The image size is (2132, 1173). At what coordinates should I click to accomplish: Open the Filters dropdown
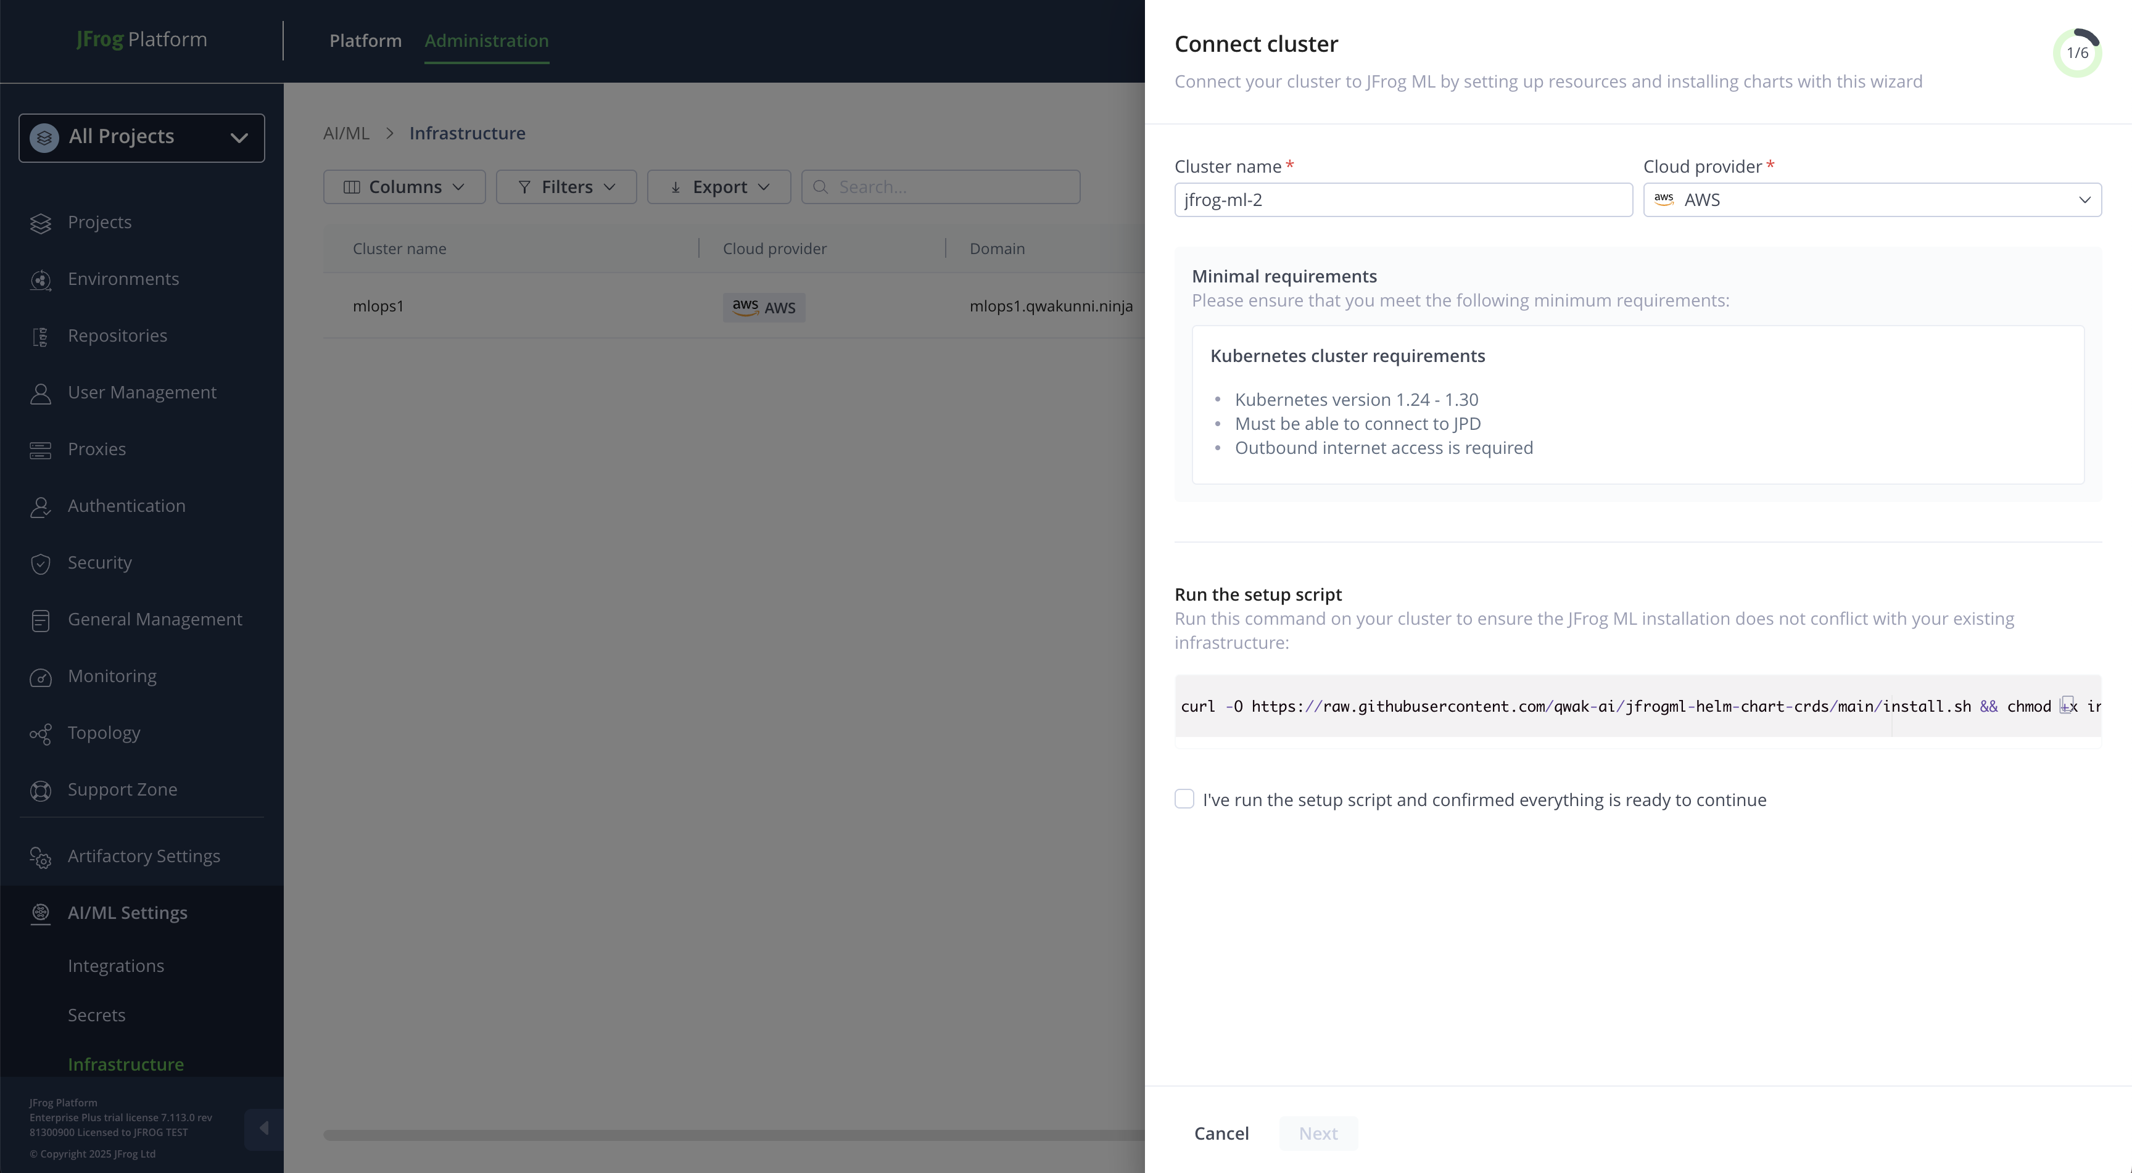(x=566, y=187)
